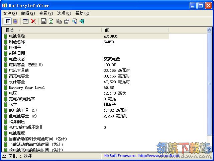Click battery icon beside Battery Wear Level
This screenshot has width=214, height=161.
6,88
